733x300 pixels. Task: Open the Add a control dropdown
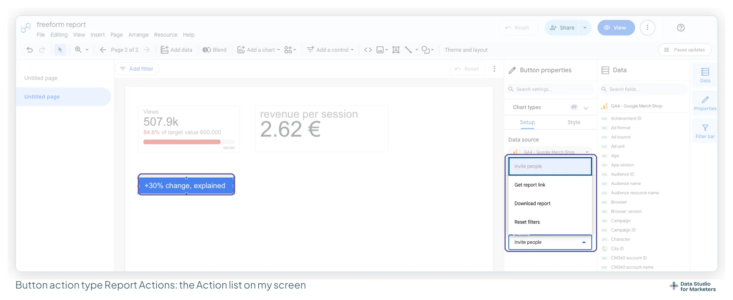[330, 50]
